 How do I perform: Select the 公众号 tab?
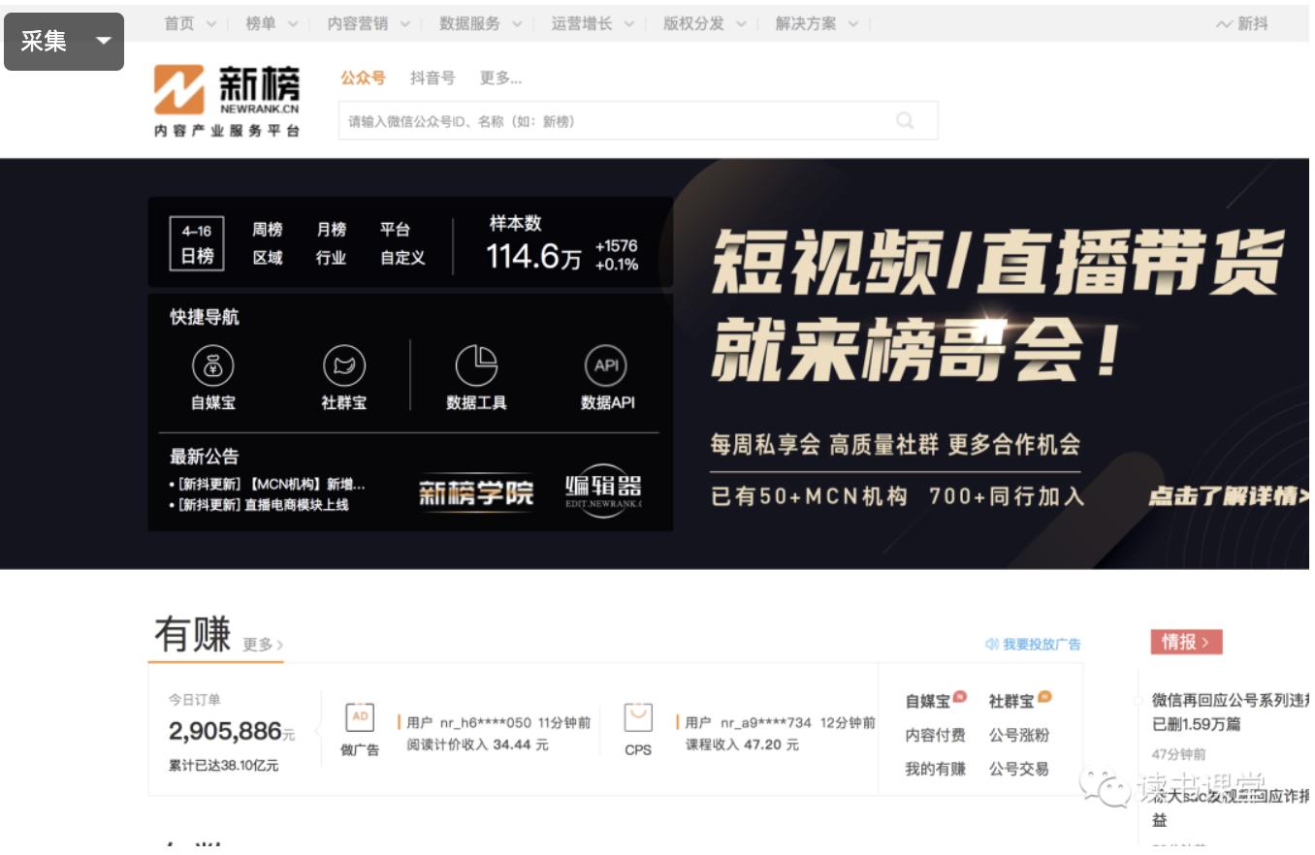[363, 78]
